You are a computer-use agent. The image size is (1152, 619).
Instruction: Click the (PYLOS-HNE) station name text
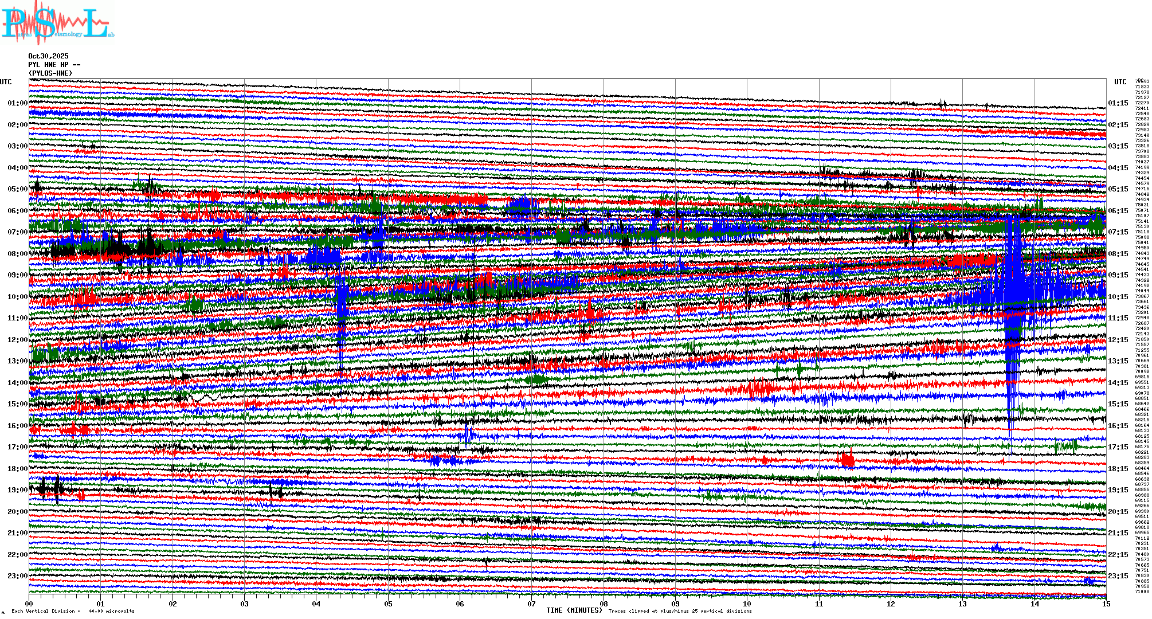pos(50,73)
